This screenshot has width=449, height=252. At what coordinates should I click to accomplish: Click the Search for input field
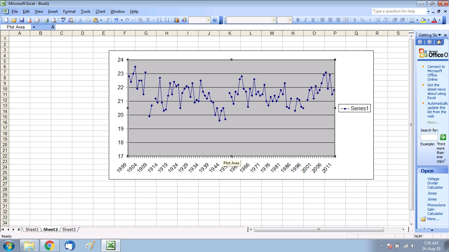429,137
